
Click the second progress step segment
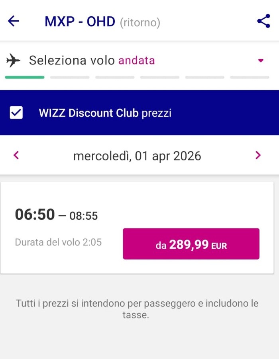pyautogui.click(x=70, y=77)
